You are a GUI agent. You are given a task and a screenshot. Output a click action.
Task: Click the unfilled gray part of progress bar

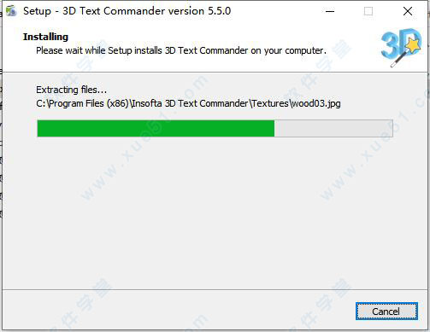tap(333, 128)
